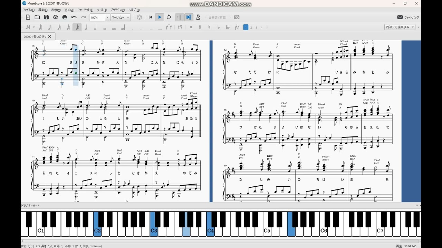
Task: Toggle the metronome
Action: [198, 17]
